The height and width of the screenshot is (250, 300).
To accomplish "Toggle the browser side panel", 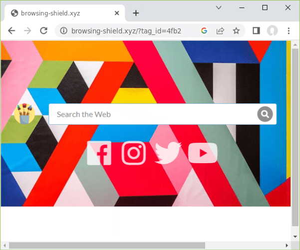I will [x=256, y=31].
